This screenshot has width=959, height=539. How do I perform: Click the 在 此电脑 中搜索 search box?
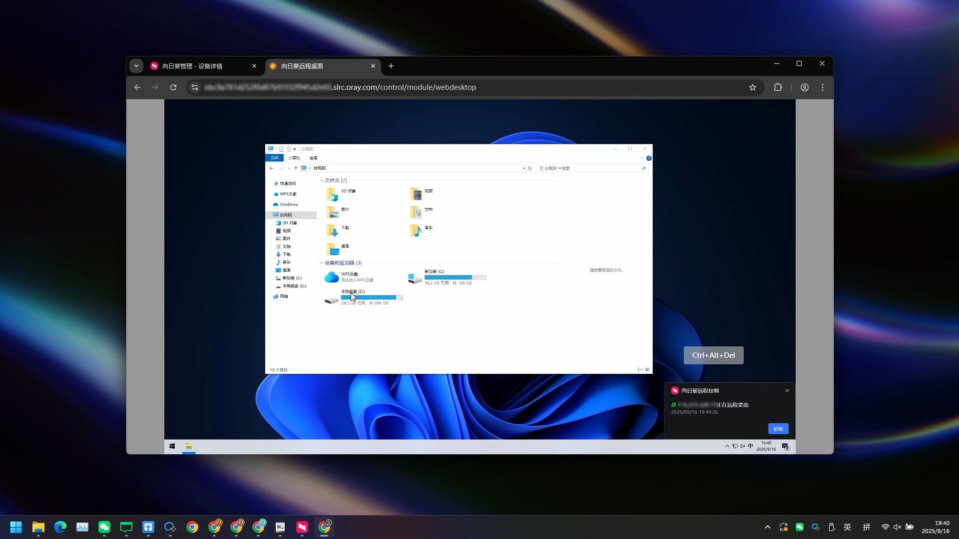pos(589,168)
